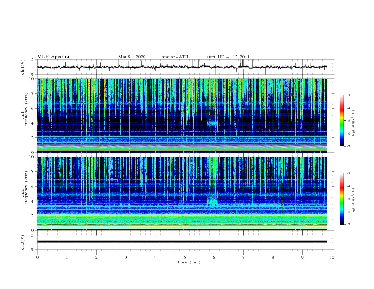Click the "-4" tick on ch.2 colorbar
The image size is (374, 289).
pyautogui.click(x=348, y=186)
